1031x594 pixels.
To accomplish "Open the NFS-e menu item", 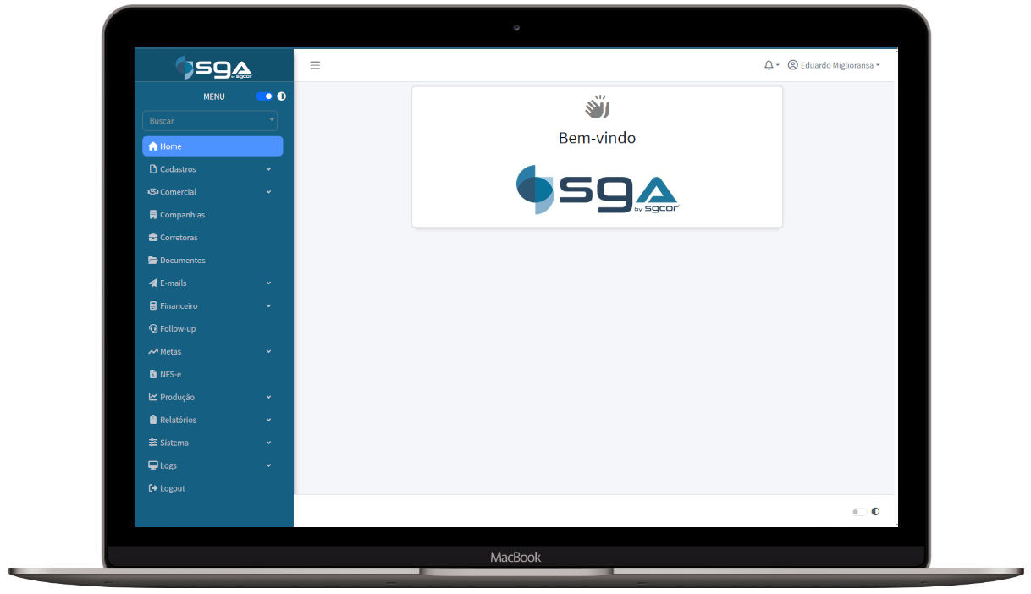I will coord(212,374).
